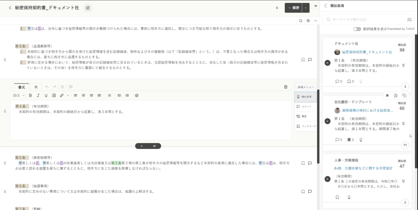Screen dimensions: 418x210
Task: Open the font size 10.5 dropdown
Action: point(18,95)
